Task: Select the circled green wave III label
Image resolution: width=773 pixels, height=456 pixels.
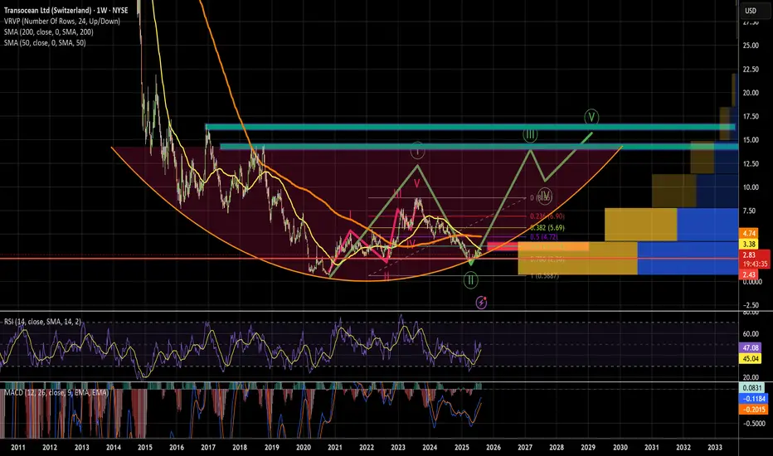Action: tap(530, 134)
